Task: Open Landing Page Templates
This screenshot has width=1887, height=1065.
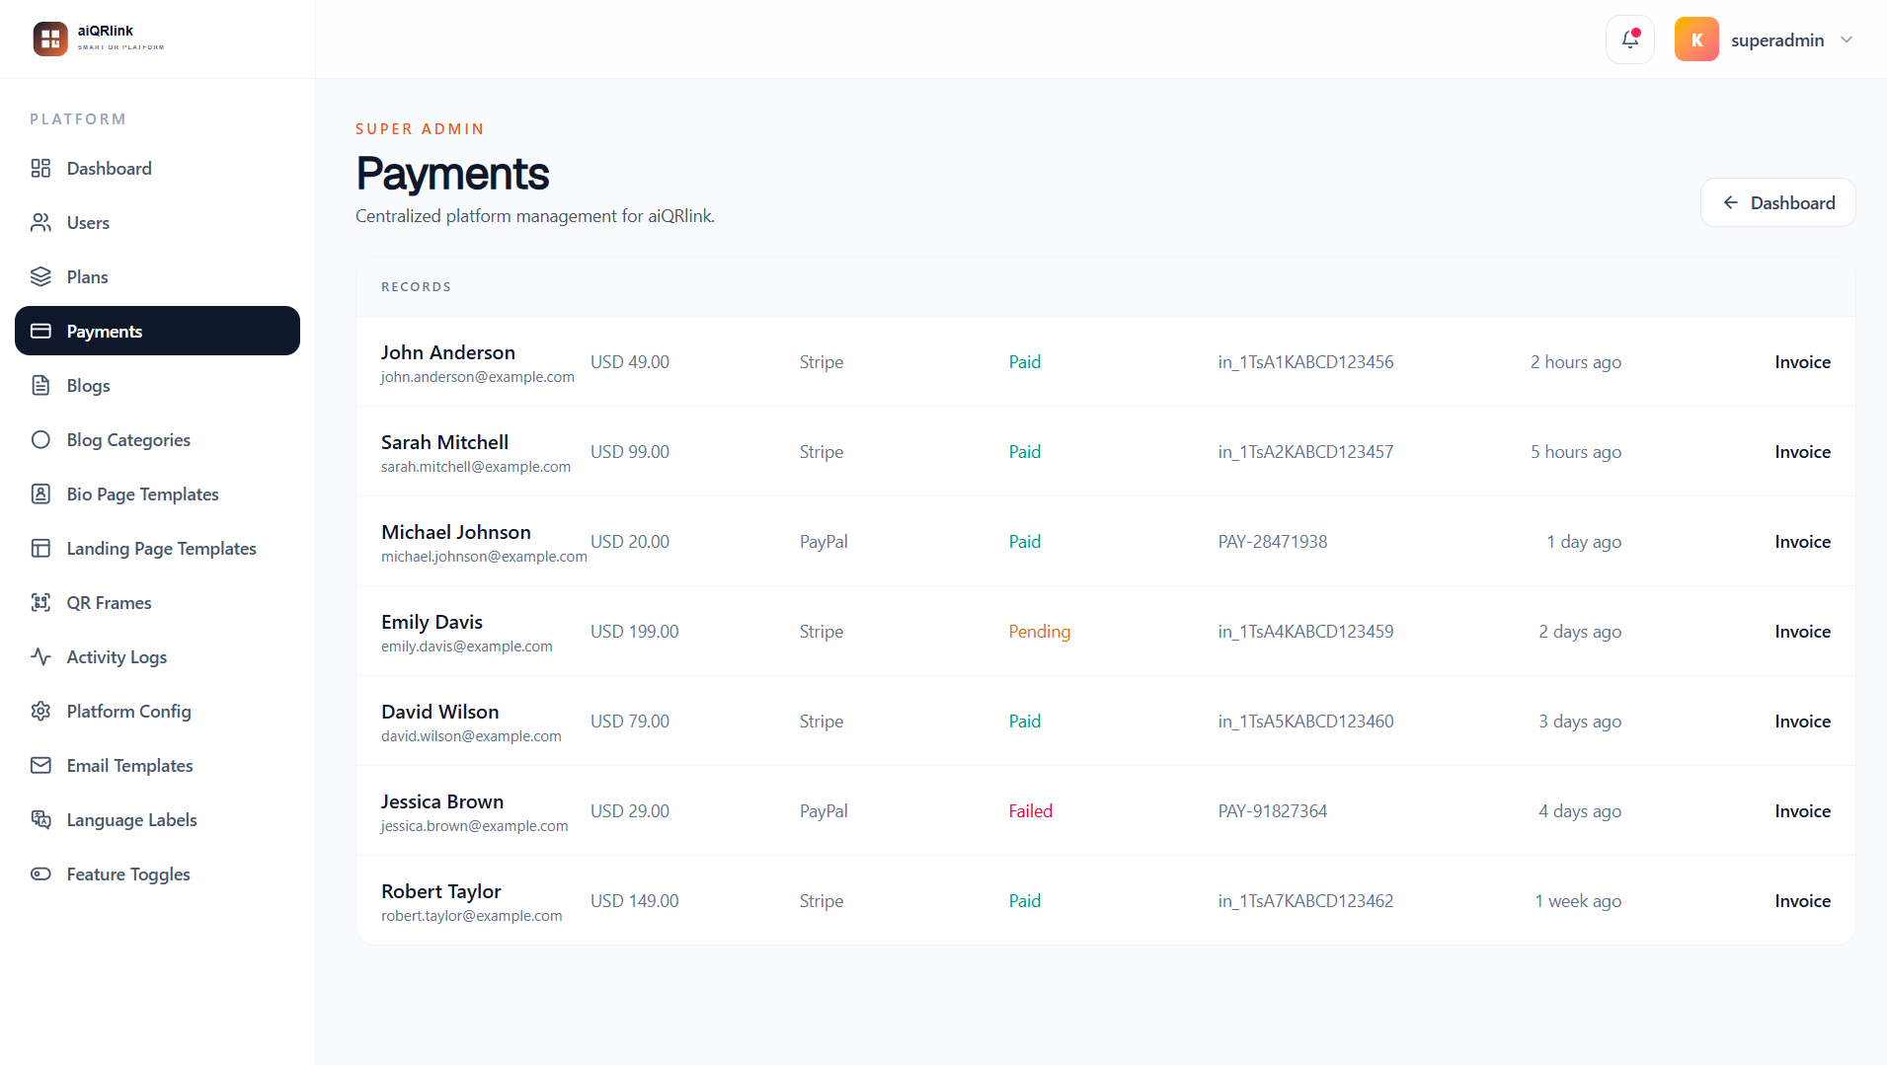Action: click(157, 548)
